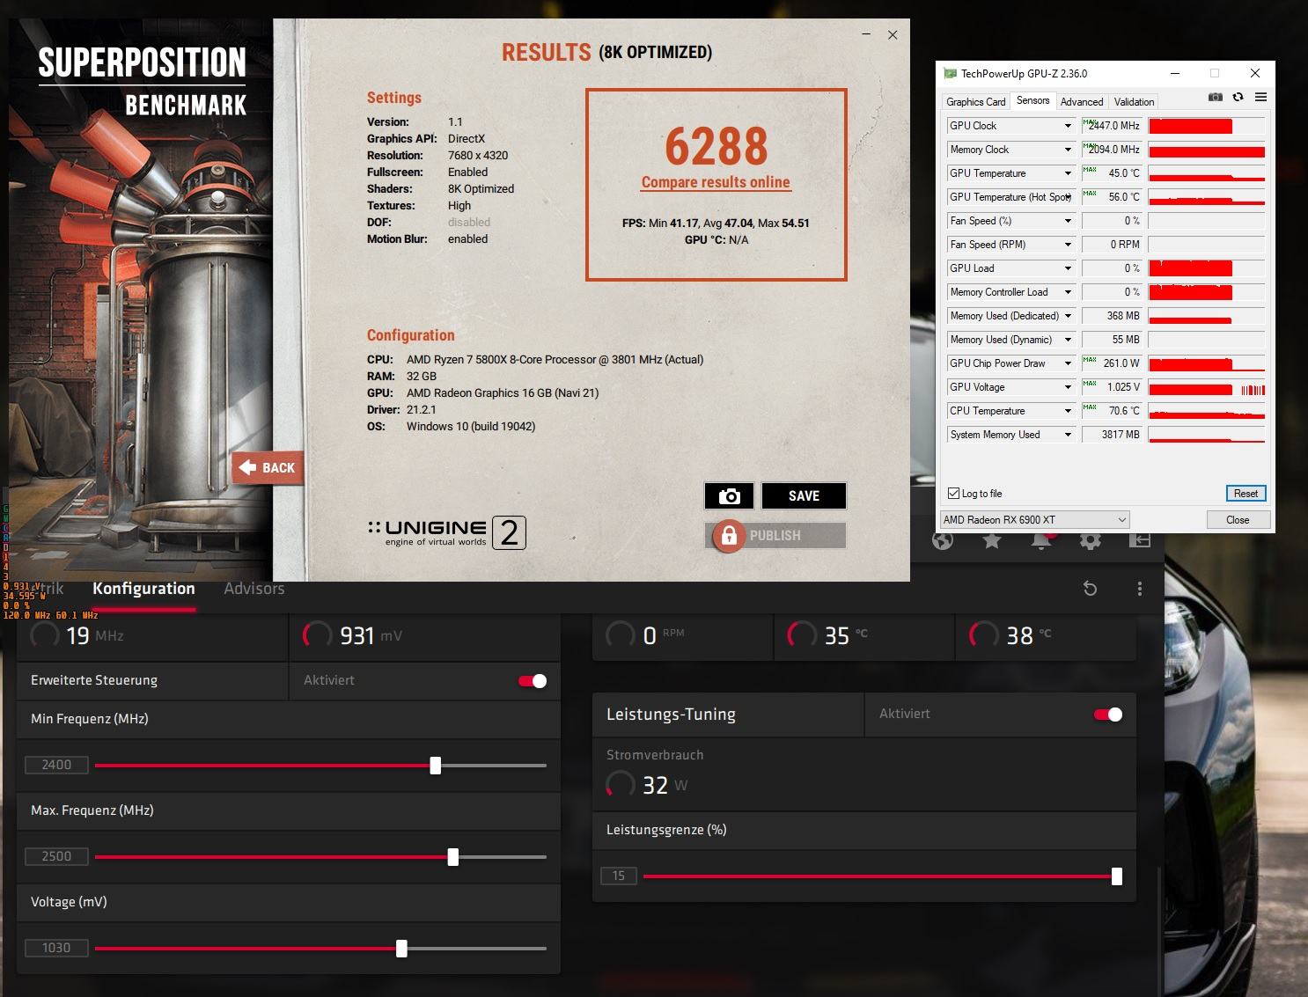Image resolution: width=1308 pixels, height=997 pixels.
Task: Expand the Memory Clock sensor dropdown
Action: pyautogui.click(x=1068, y=150)
